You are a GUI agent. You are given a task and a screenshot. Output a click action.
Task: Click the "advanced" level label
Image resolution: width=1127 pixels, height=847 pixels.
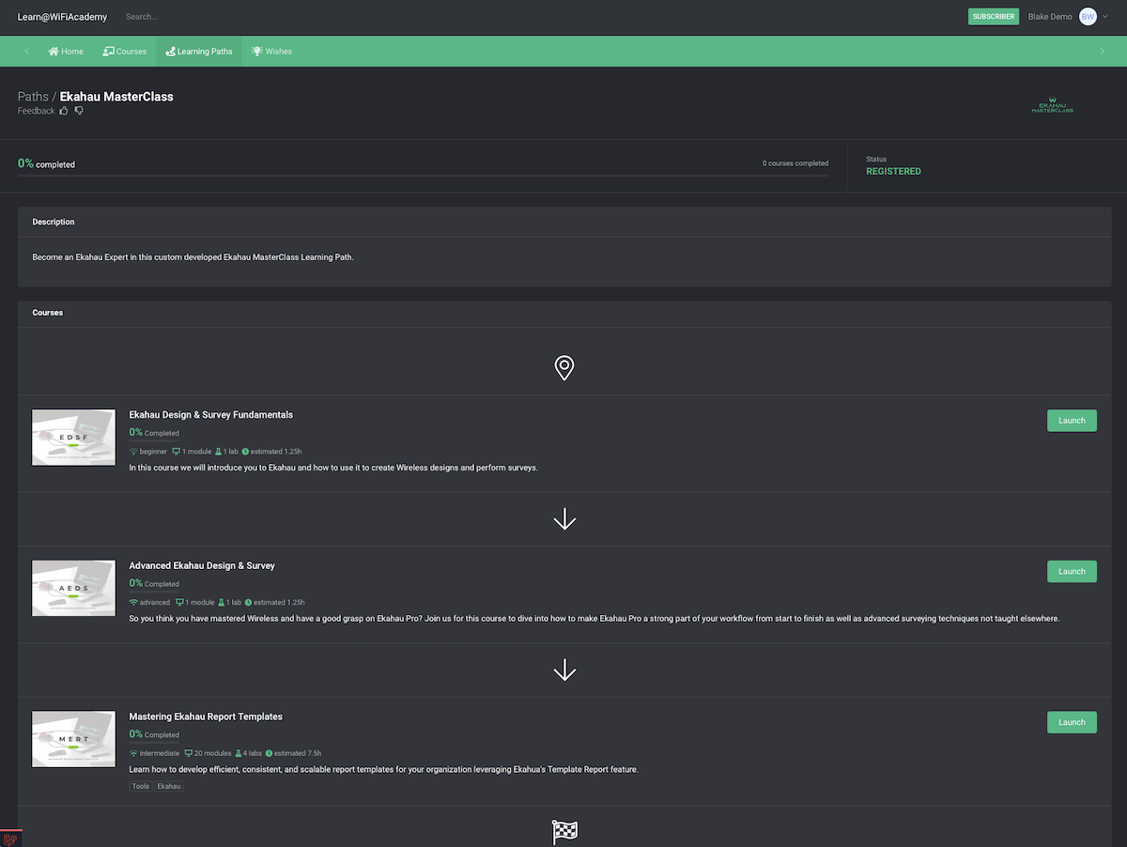[155, 603]
